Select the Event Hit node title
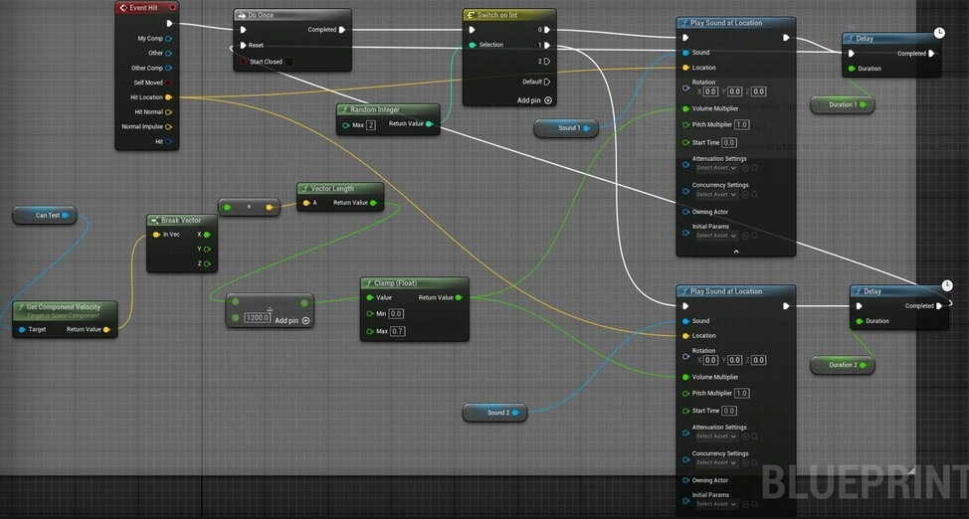Screen dimensions: 969x519 click(x=143, y=7)
